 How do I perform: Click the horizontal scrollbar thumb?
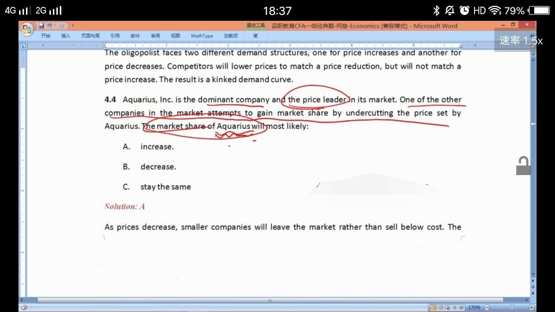coord(270,300)
